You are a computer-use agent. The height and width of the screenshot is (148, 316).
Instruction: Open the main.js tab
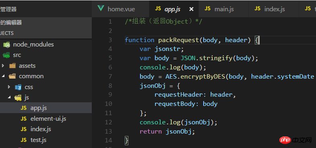pos(224,9)
